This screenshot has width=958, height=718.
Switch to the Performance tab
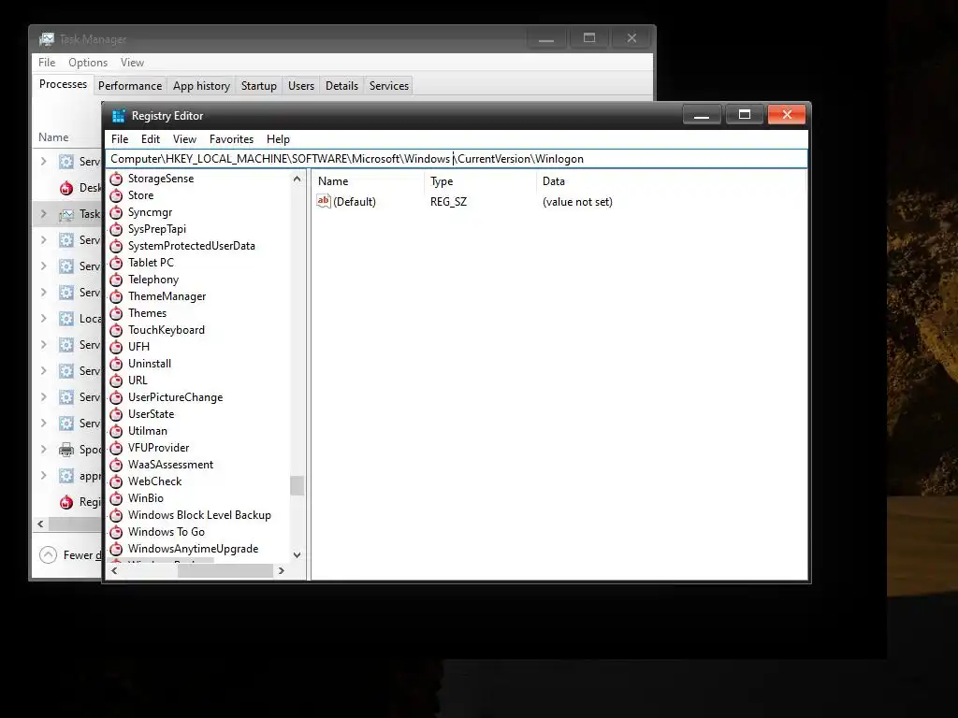130,85
